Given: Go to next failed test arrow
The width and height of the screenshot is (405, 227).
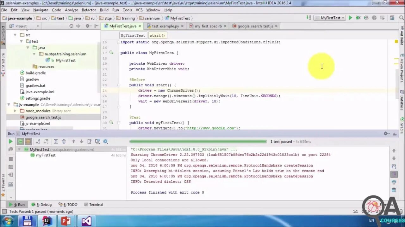Looking at the screenshot, I should click(x=81, y=142).
